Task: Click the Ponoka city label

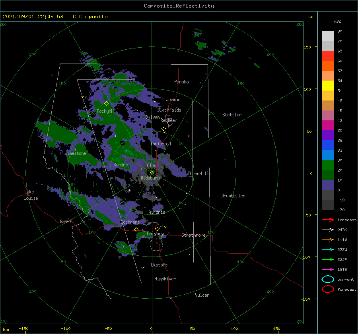Action: (x=181, y=82)
